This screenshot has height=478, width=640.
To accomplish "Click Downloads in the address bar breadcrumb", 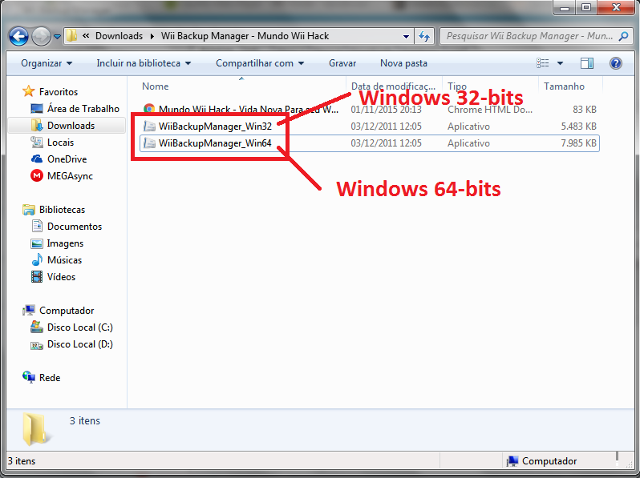I will (119, 36).
